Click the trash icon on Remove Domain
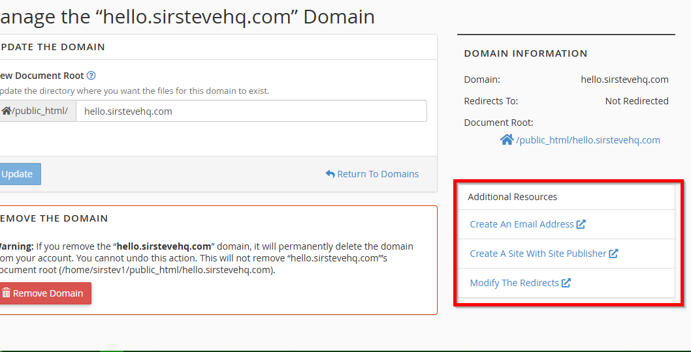This screenshot has width=691, height=352. [6, 293]
